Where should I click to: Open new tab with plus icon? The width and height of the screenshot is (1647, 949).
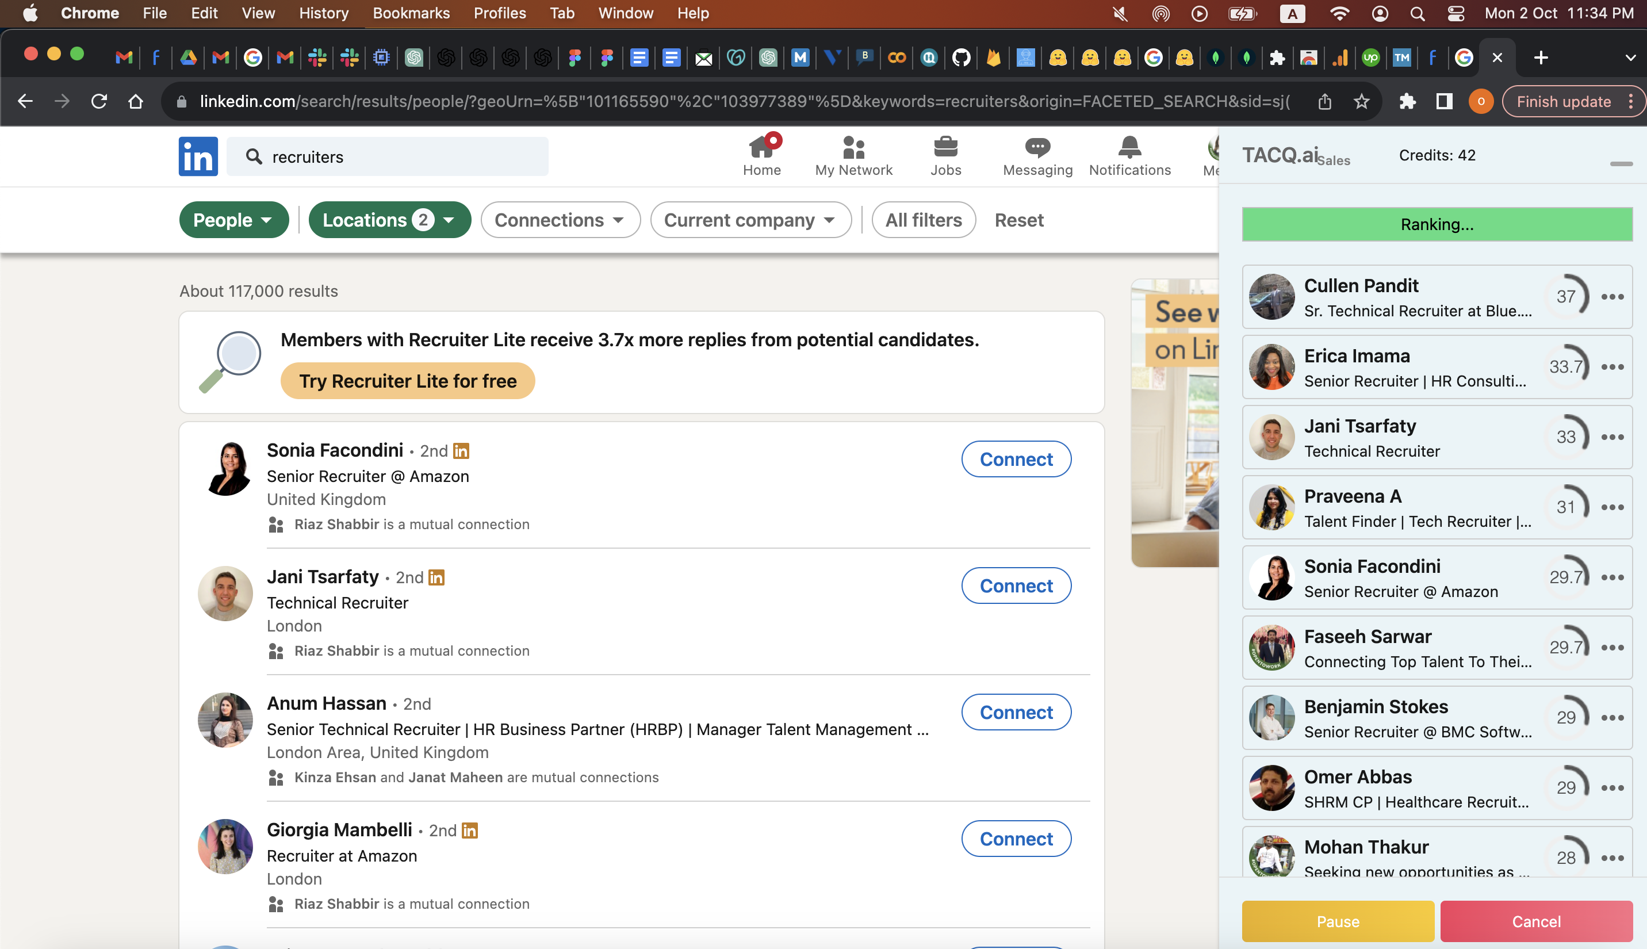pyautogui.click(x=1541, y=58)
